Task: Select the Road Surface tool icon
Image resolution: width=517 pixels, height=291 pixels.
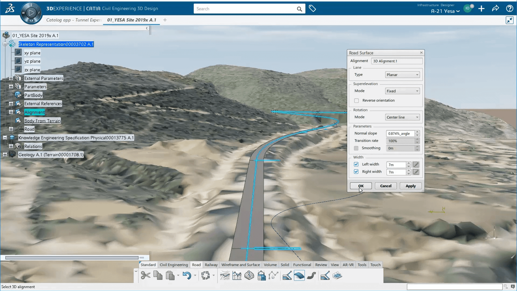Action: (299, 276)
